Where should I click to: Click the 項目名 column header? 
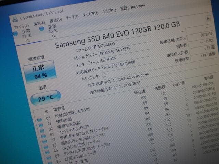[x=59, y=109]
